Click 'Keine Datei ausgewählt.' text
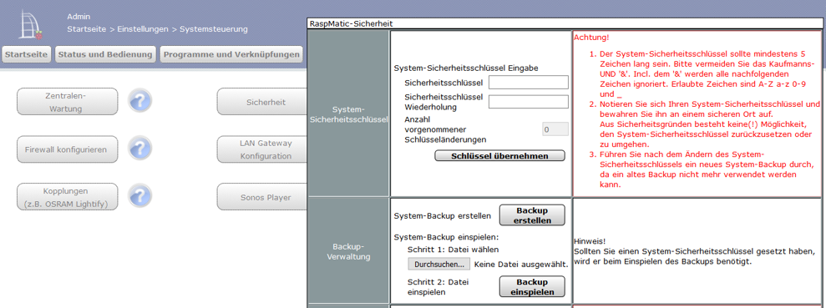Viewport: 826px width, 308px height. (x=521, y=265)
